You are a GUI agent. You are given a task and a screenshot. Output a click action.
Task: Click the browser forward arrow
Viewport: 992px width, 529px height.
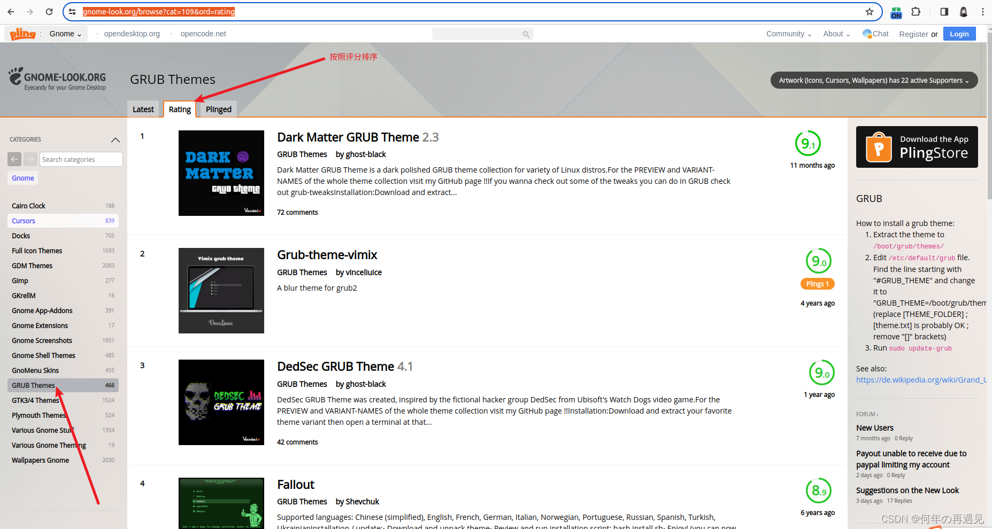(30, 12)
